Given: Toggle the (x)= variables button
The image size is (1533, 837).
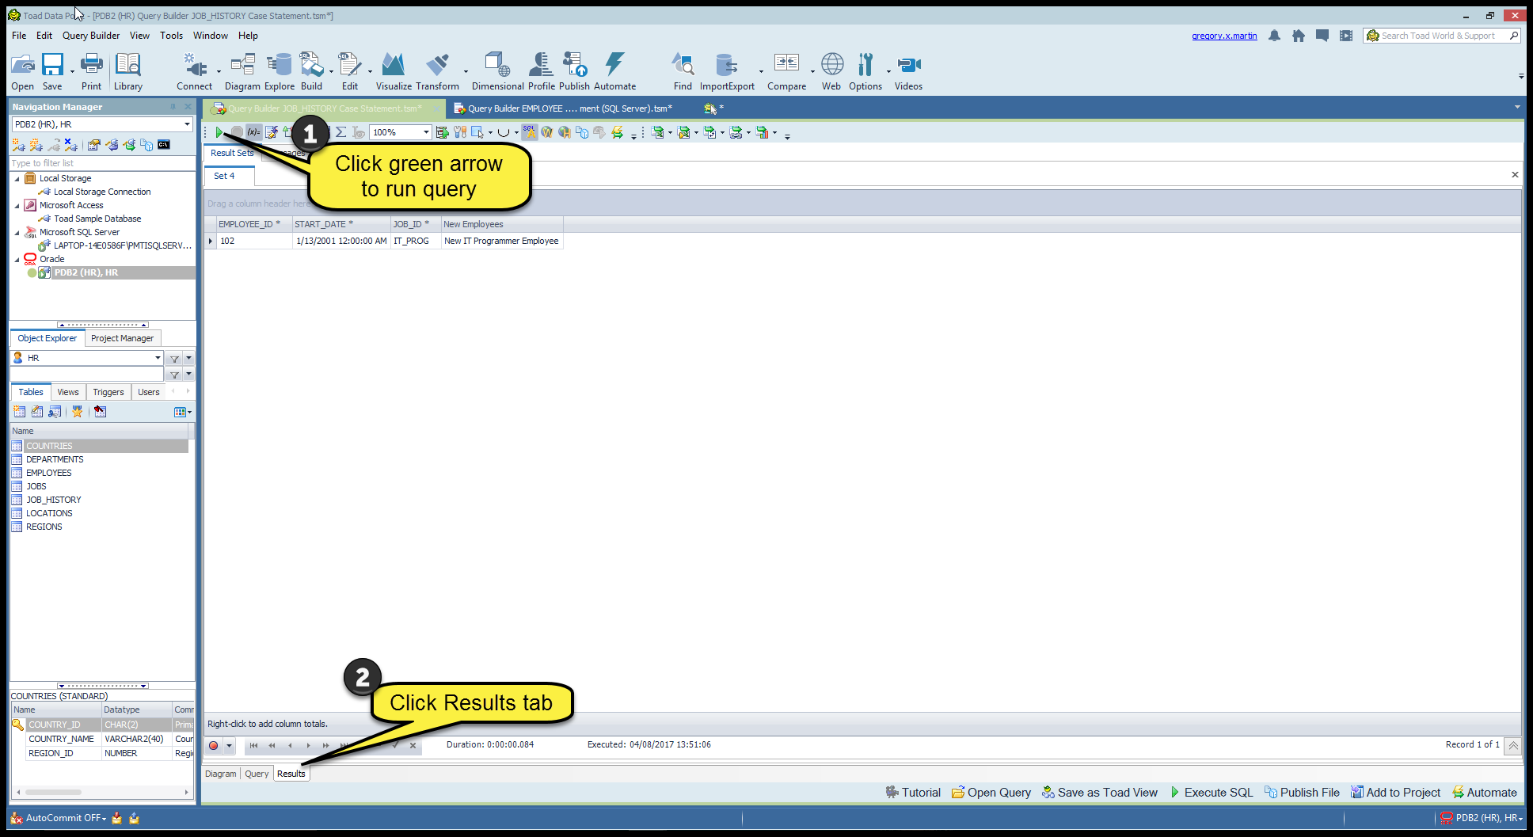Looking at the screenshot, I should pyautogui.click(x=253, y=132).
